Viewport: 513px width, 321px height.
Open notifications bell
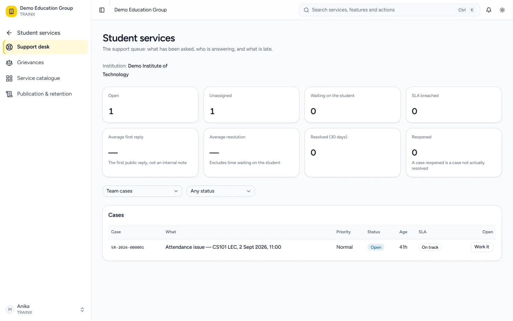click(489, 10)
